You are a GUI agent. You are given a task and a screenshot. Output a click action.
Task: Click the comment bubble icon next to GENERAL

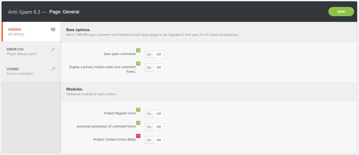53,30
